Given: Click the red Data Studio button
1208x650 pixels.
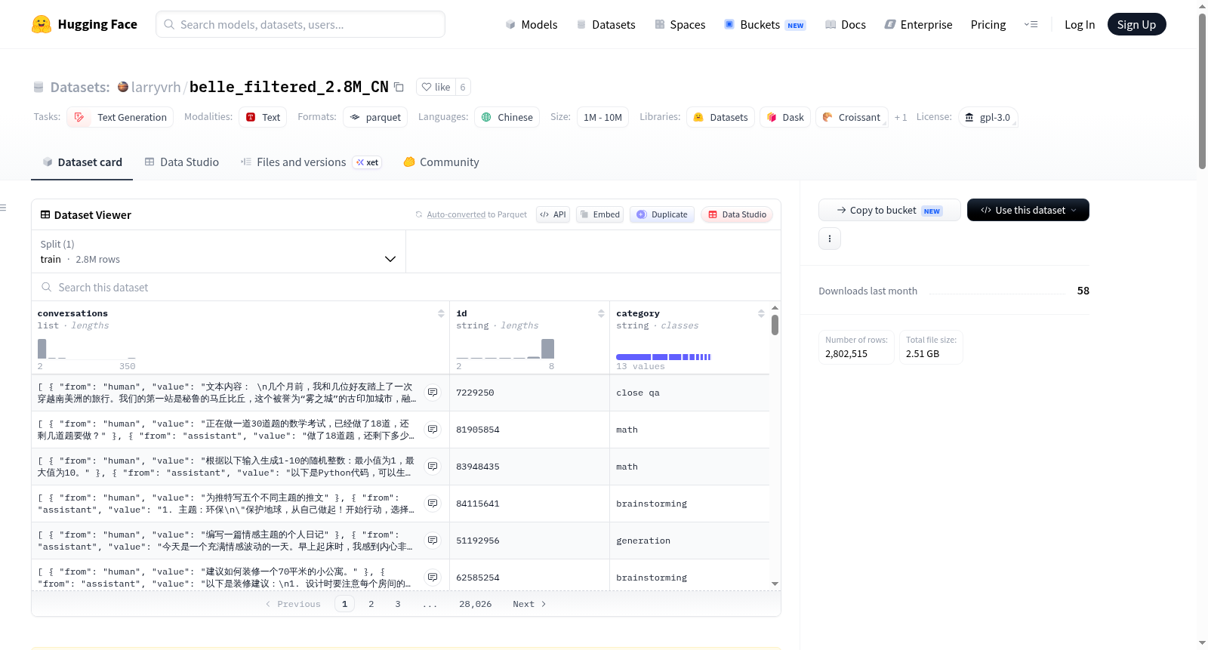Looking at the screenshot, I should tap(737, 214).
